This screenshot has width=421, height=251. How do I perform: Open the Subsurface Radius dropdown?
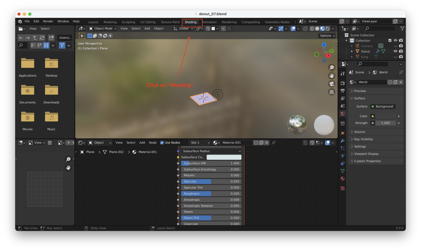[211, 151]
